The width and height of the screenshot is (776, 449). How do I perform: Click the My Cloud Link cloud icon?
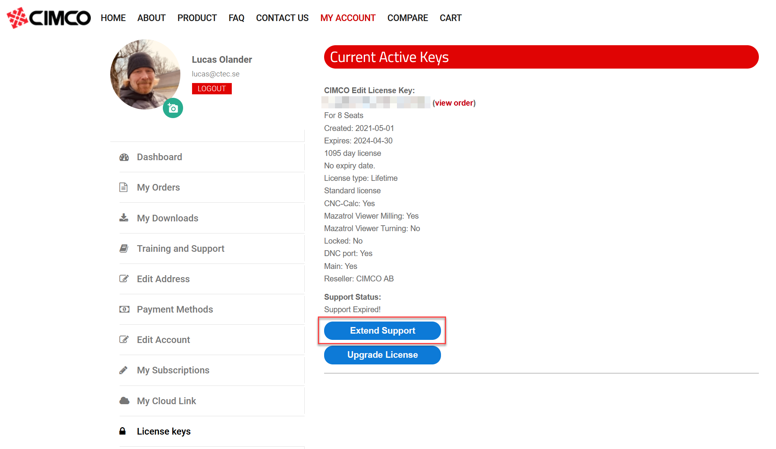(x=124, y=401)
